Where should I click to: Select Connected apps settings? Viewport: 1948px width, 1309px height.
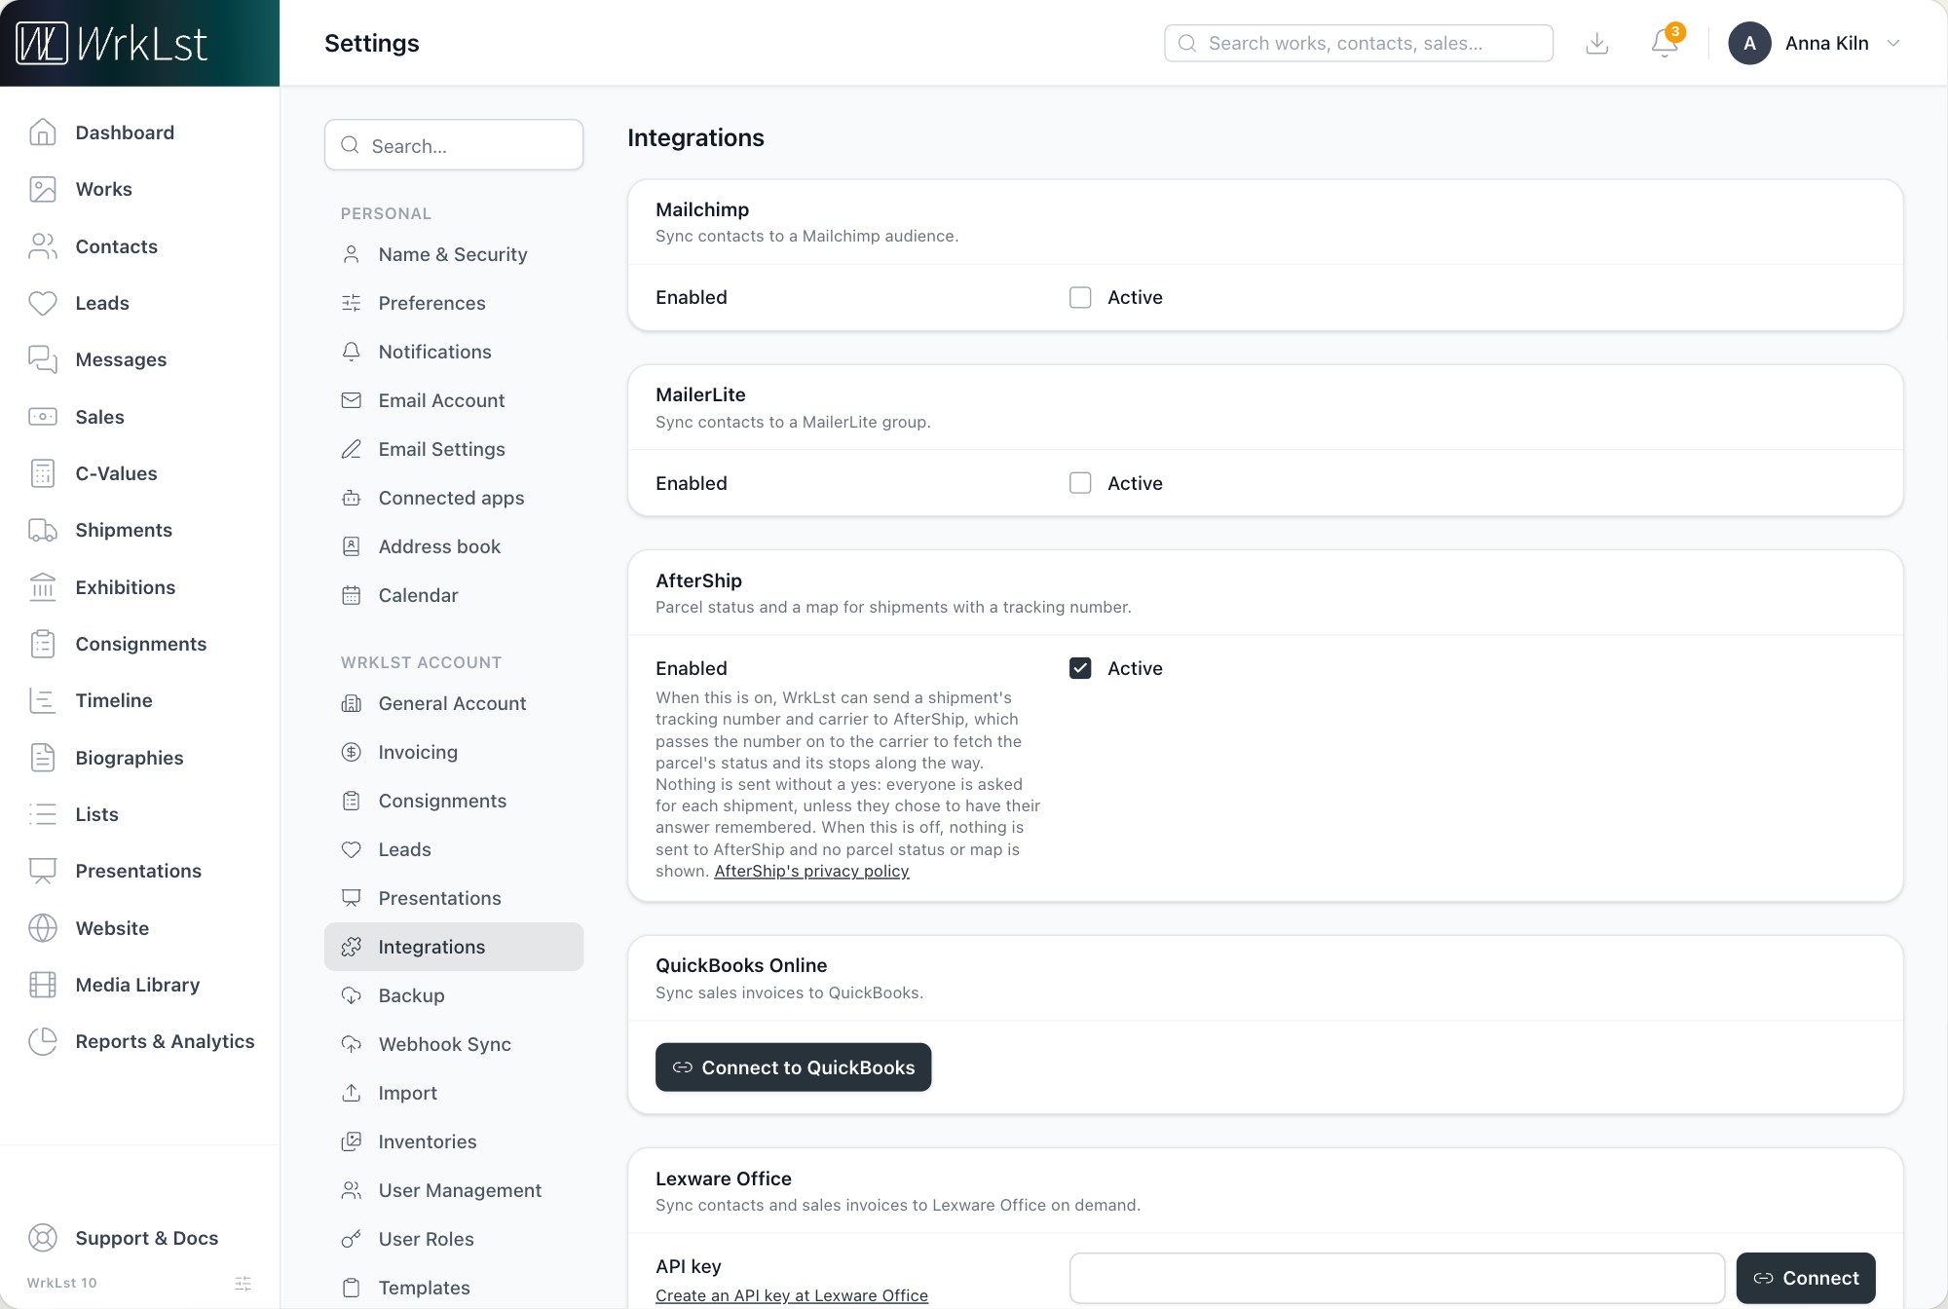point(454,498)
